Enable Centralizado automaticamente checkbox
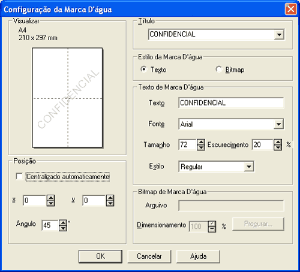Viewport: 300px width, 272px height. tap(19, 177)
